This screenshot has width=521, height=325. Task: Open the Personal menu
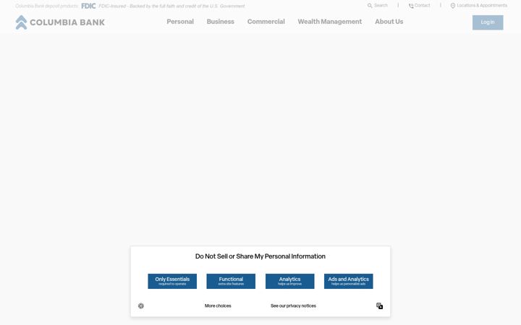click(180, 22)
